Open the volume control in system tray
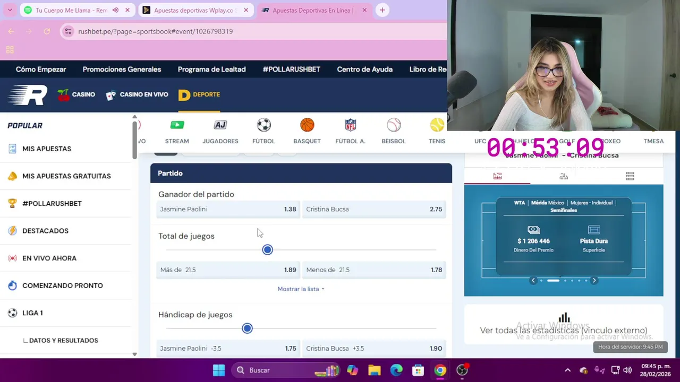This screenshot has width=680, height=382. 627,370
